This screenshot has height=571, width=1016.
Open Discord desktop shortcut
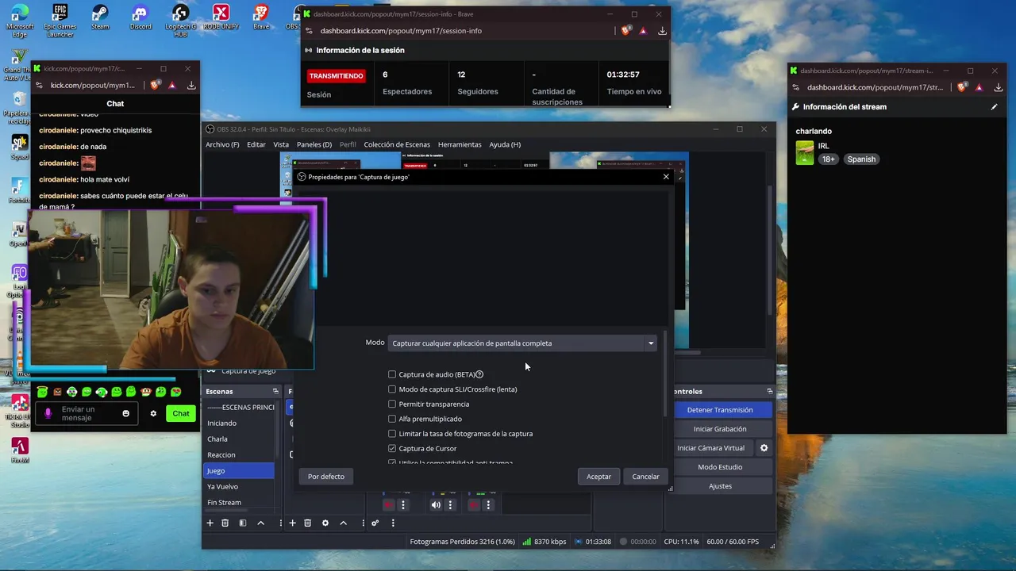tap(140, 18)
